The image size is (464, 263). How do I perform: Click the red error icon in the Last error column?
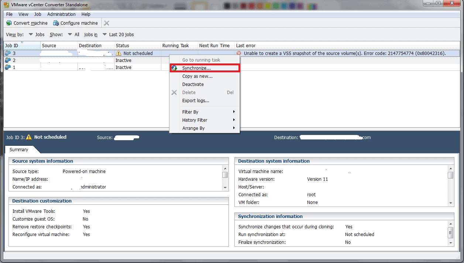coord(239,53)
